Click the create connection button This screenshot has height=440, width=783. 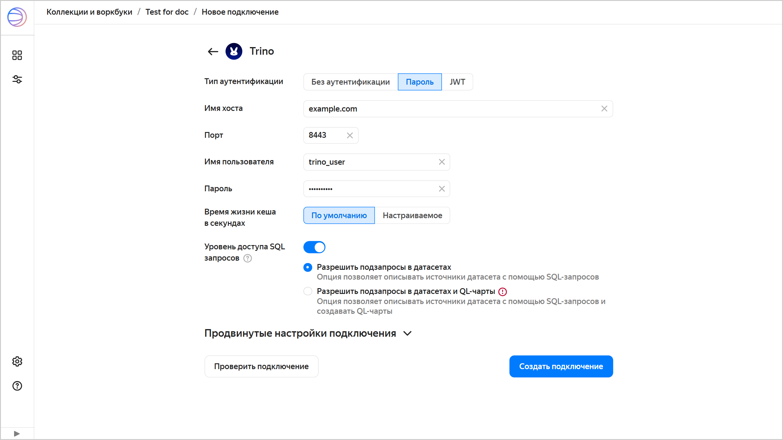click(561, 366)
